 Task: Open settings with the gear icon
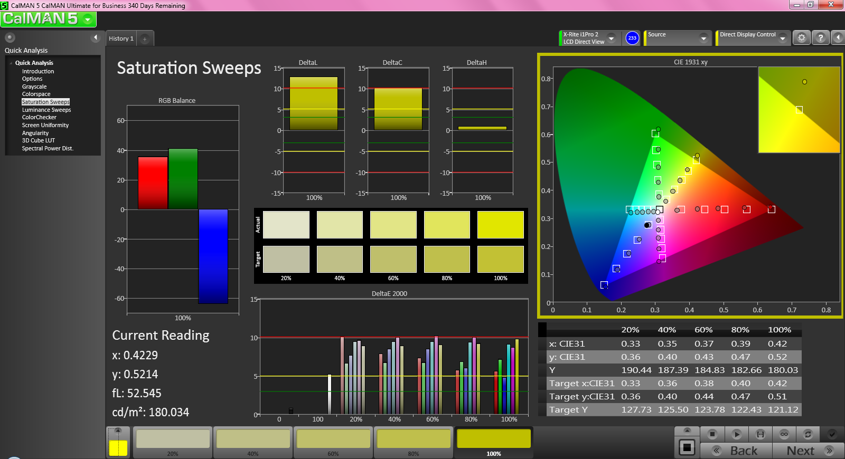pos(802,38)
